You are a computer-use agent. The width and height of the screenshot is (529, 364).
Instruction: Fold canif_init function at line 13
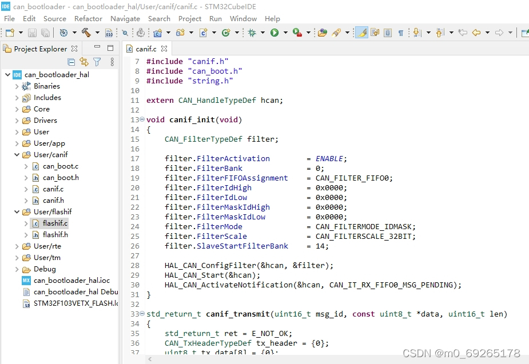click(142, 120)
